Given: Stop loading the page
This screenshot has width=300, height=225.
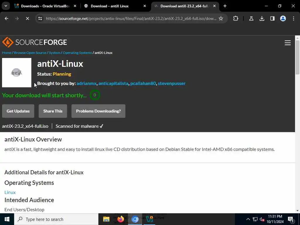Looking at the screenshot, I should click(x=27, y=18).
